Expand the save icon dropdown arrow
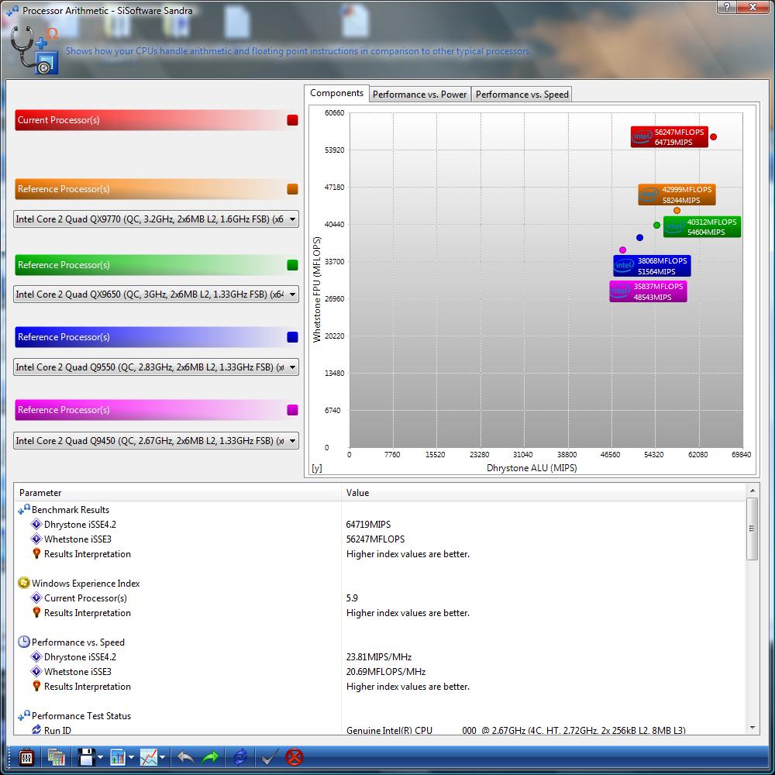775x775 pixels. pyautogui.click(x=100, y=757)
